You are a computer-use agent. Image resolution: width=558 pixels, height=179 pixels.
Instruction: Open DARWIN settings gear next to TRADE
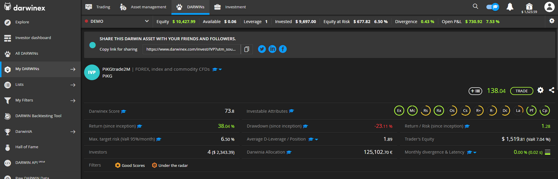point(540,90)
